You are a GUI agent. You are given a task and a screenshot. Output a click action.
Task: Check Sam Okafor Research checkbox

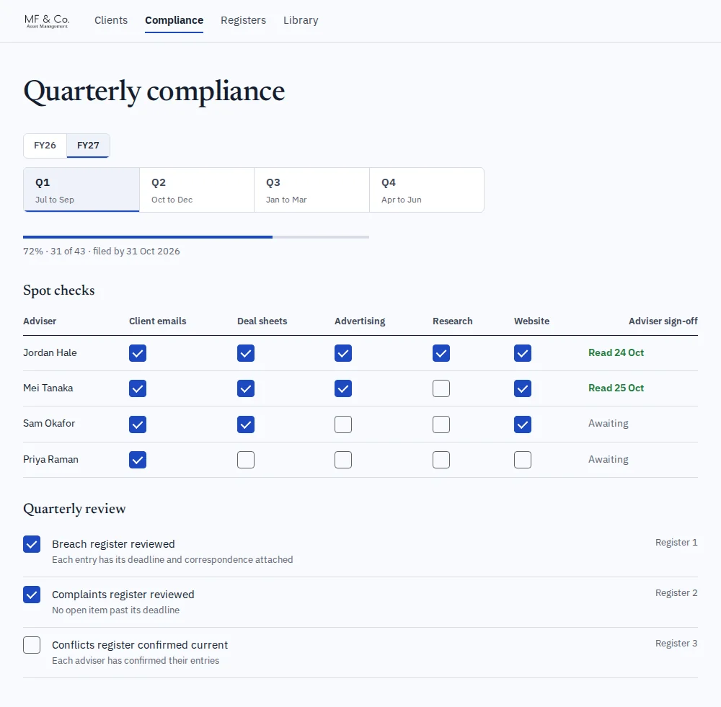click(441, 424)
